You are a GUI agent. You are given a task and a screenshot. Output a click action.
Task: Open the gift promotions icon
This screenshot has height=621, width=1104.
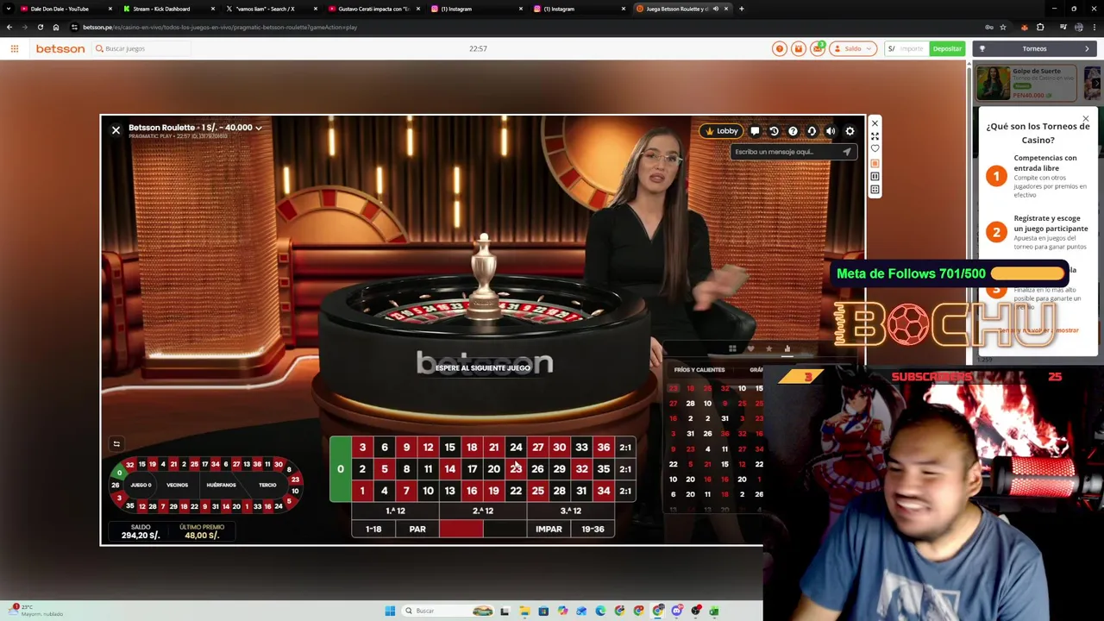(x=799, y=48)
